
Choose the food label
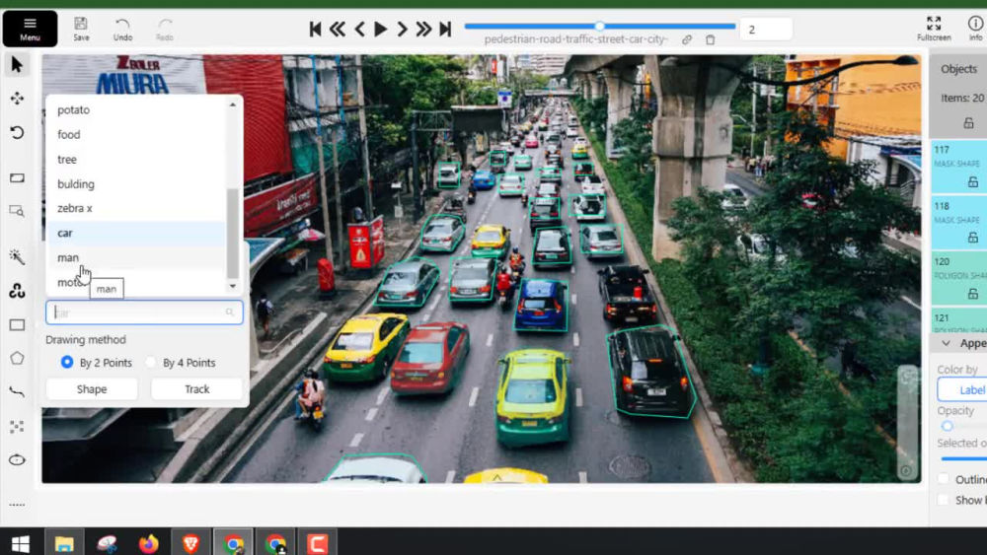click(x=136, y=134)
